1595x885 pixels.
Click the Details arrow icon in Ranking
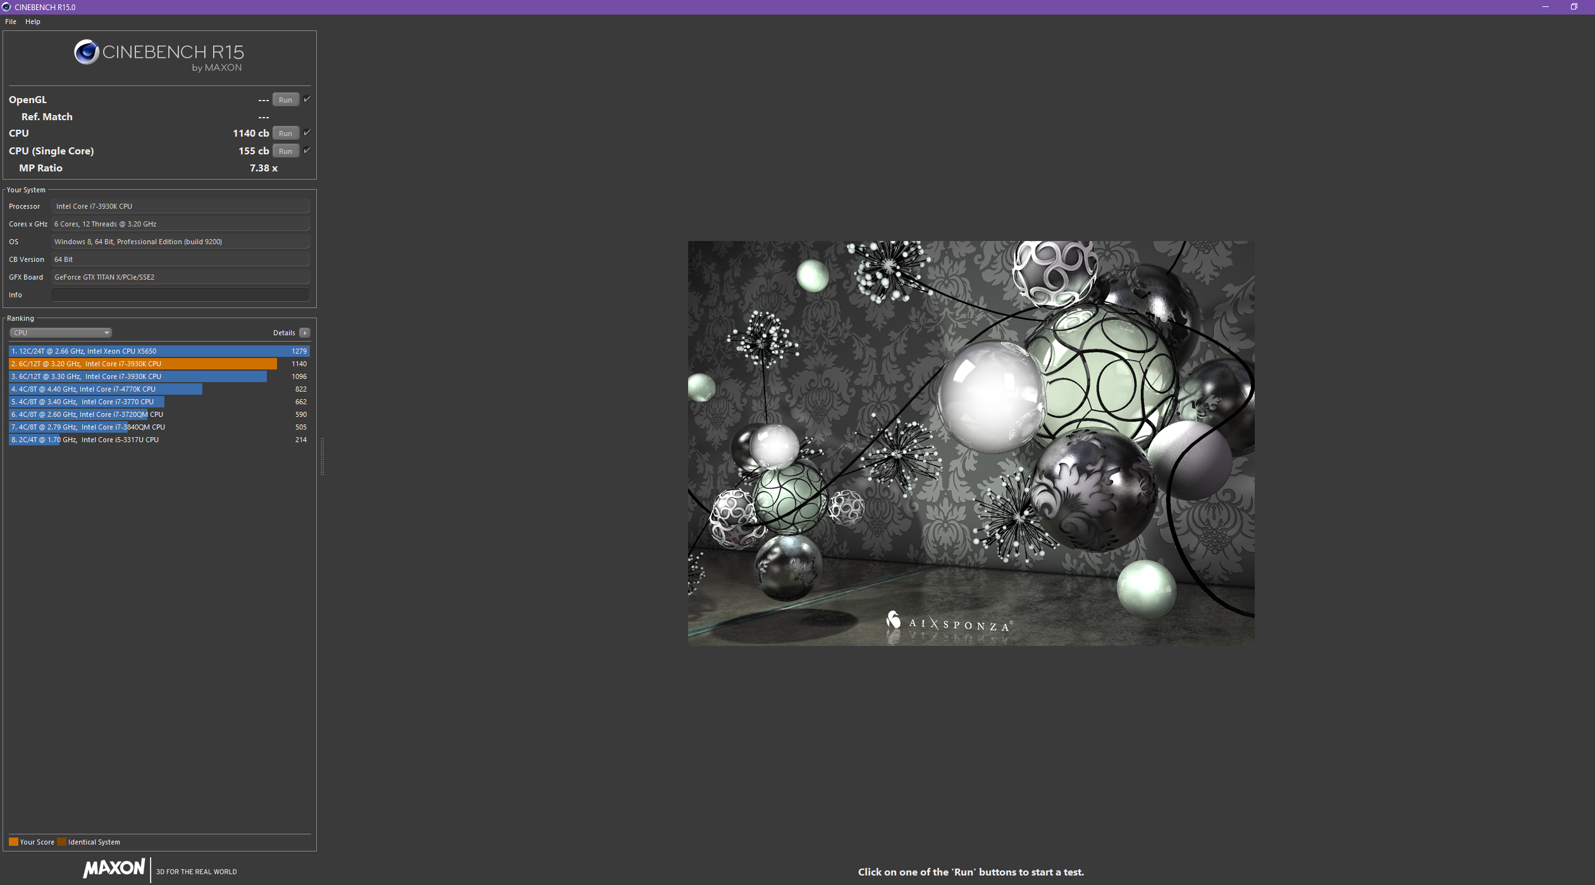coord(305,333)
